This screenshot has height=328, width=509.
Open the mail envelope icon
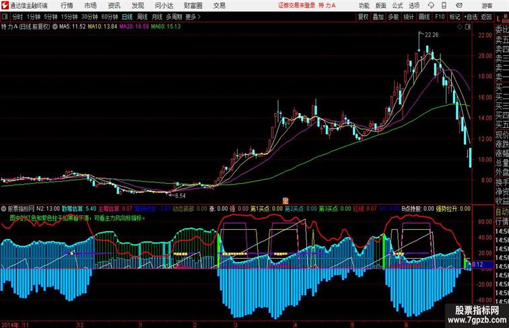tap(459, 5)
